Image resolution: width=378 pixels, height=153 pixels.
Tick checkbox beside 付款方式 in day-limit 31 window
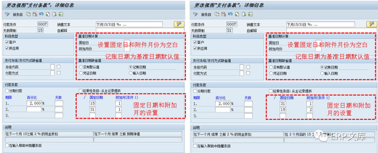click(248, 73)
